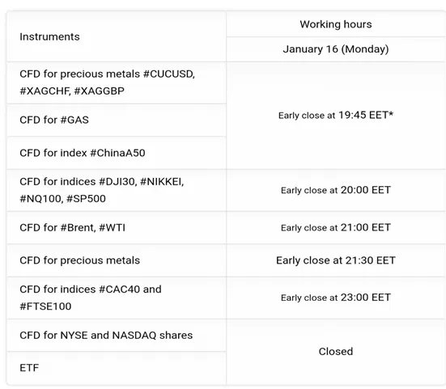Click the #XAGCHF, #XAGGBP text line

point(72,91)
